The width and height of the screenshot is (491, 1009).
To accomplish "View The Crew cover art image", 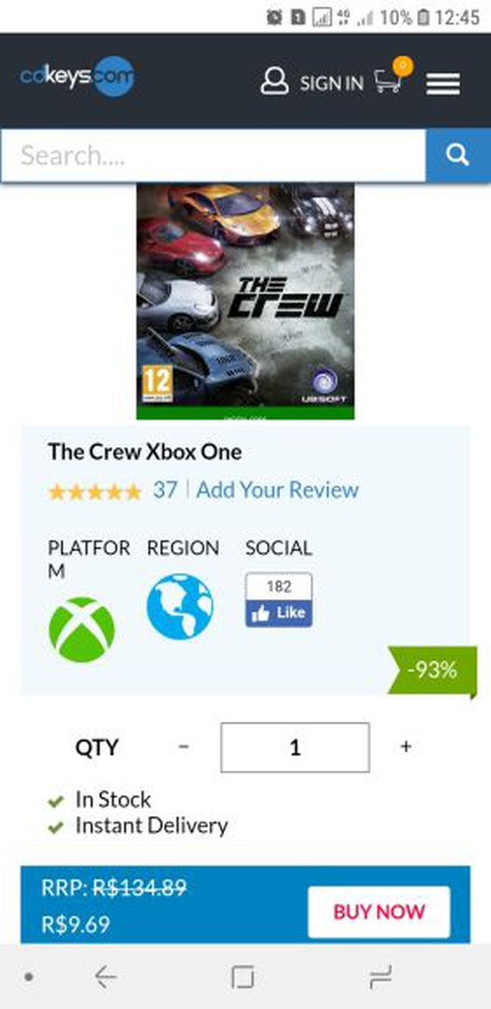I will point(245,302).
